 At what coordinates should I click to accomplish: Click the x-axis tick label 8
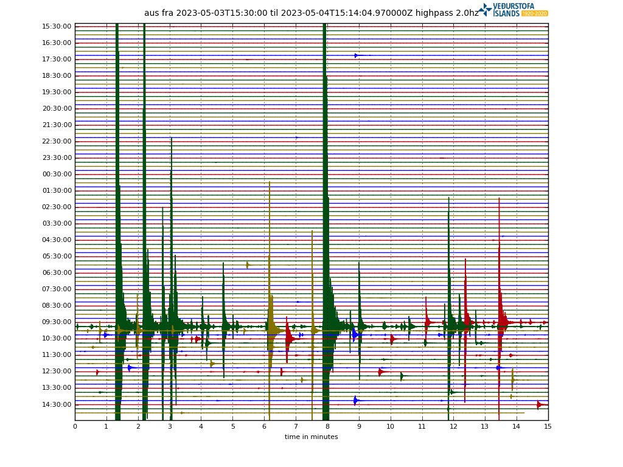(327, 426)
